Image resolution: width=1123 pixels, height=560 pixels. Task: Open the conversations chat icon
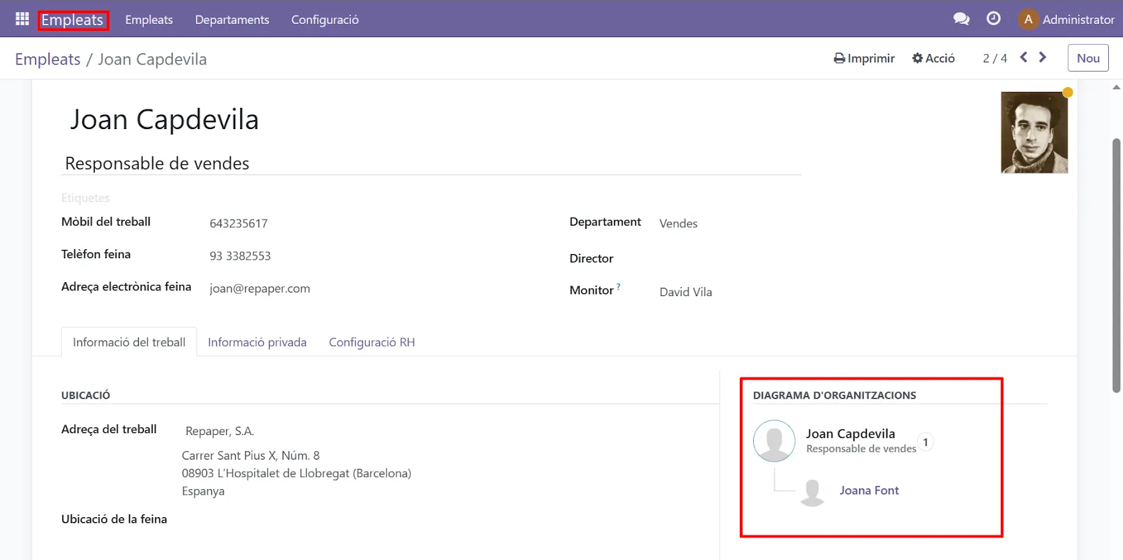pos(961,19)
